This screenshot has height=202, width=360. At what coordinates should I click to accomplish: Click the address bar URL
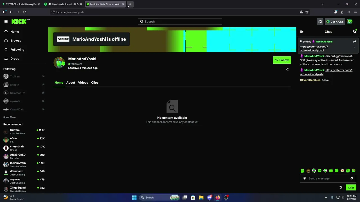[70, 12]
